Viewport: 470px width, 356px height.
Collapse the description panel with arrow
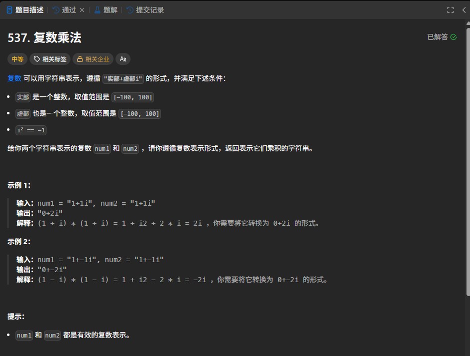click(463, 10)
